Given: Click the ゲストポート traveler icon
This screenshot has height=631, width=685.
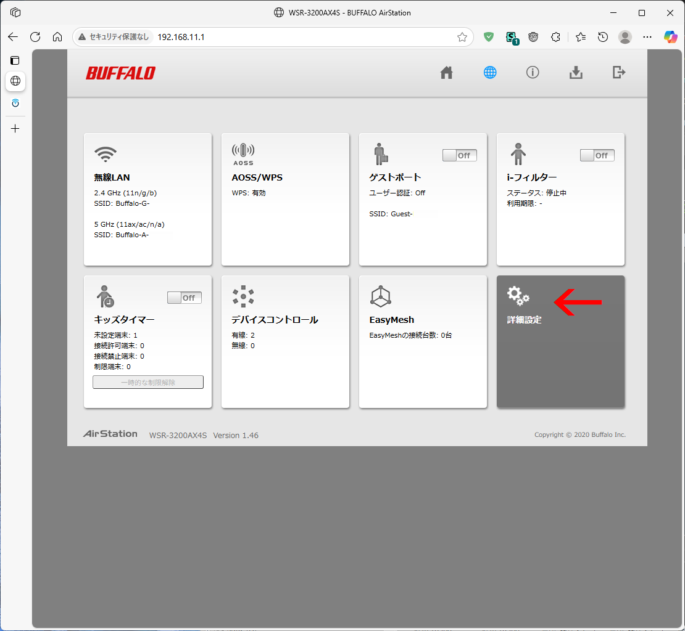Looking at the screenshot, I should pyautogui.click(x=381, y=154).
